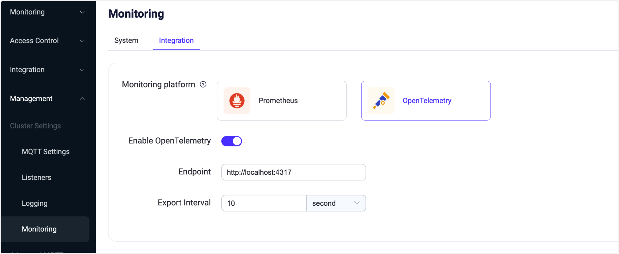Viewport: 619px width, 254px height.
Task: Click the Prometheus flame icon
Action: 237,101
